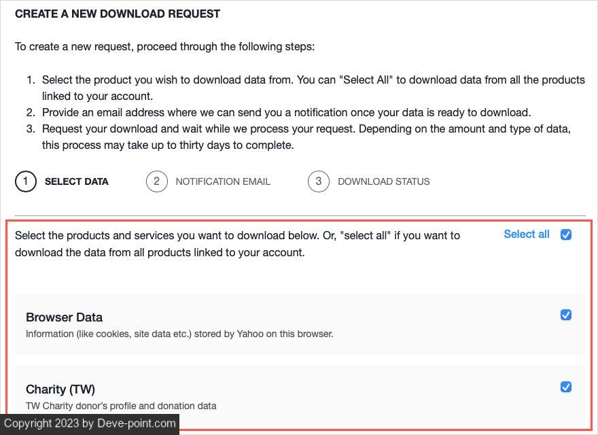This screenshot has width=598, height=435.
Task: Go to the NOTIFICATION EMAIL step
Action: tap(223, 181)
